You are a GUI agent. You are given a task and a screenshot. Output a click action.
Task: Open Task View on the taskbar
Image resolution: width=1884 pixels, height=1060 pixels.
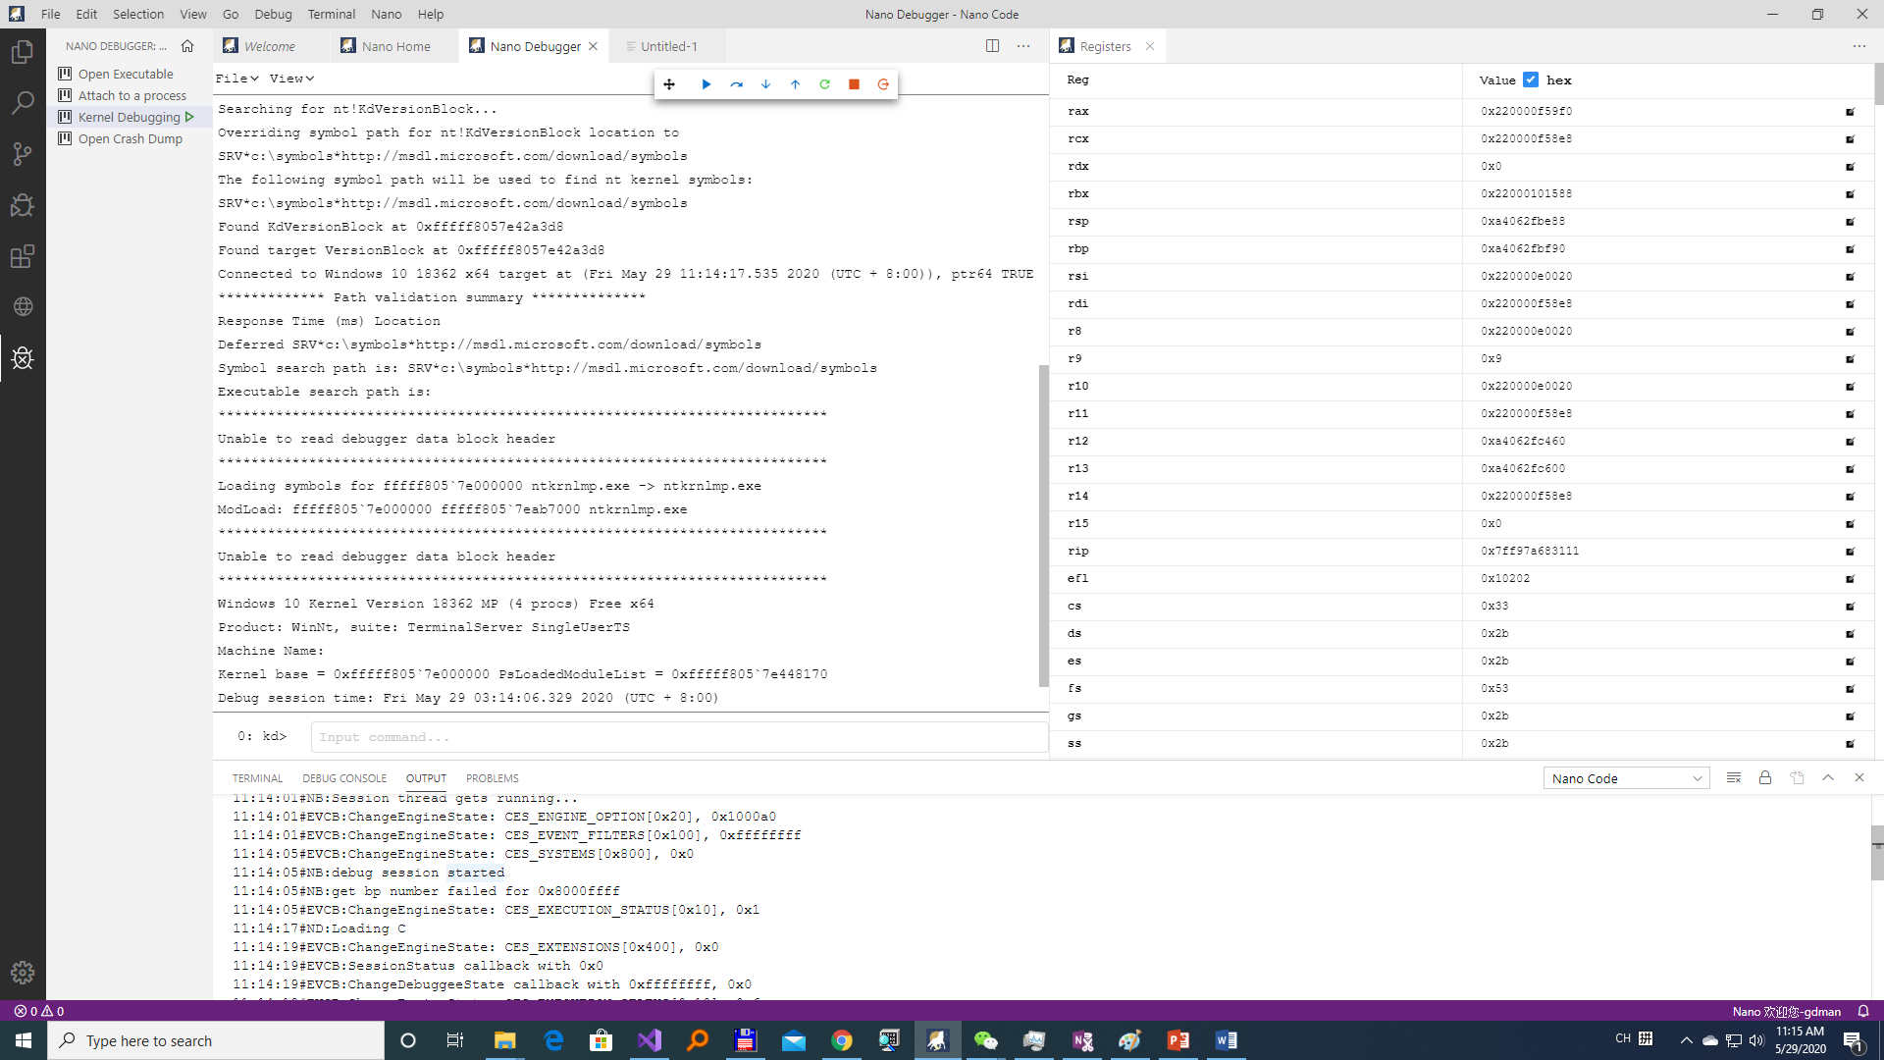pyautogui.click(x=455, y=1040)
